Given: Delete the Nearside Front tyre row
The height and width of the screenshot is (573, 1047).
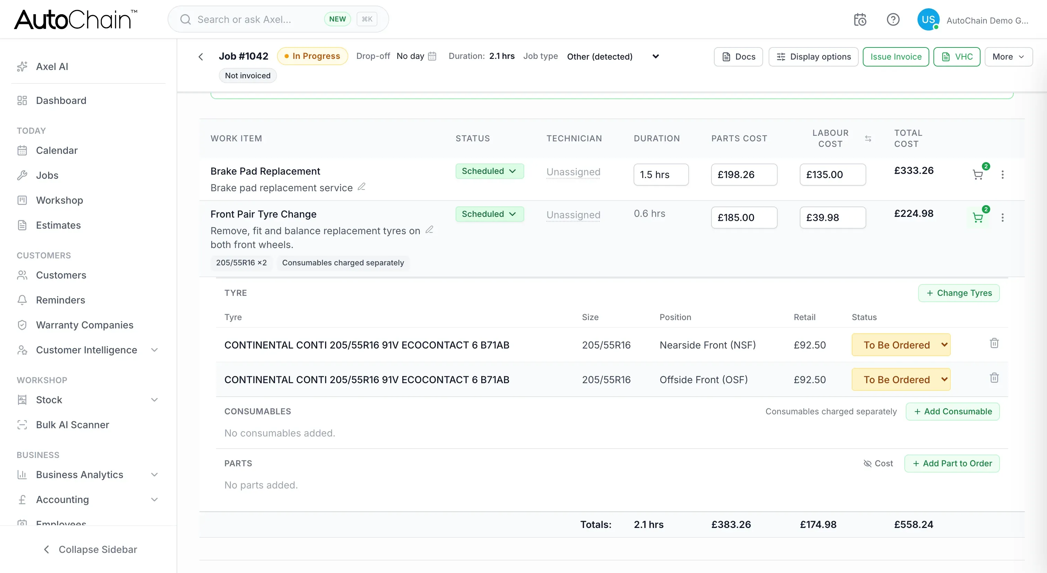Looking at the screenshot, I should coord(994,343).
